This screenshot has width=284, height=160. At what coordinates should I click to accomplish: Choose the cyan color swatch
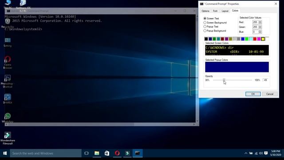[x=251, y=39]
